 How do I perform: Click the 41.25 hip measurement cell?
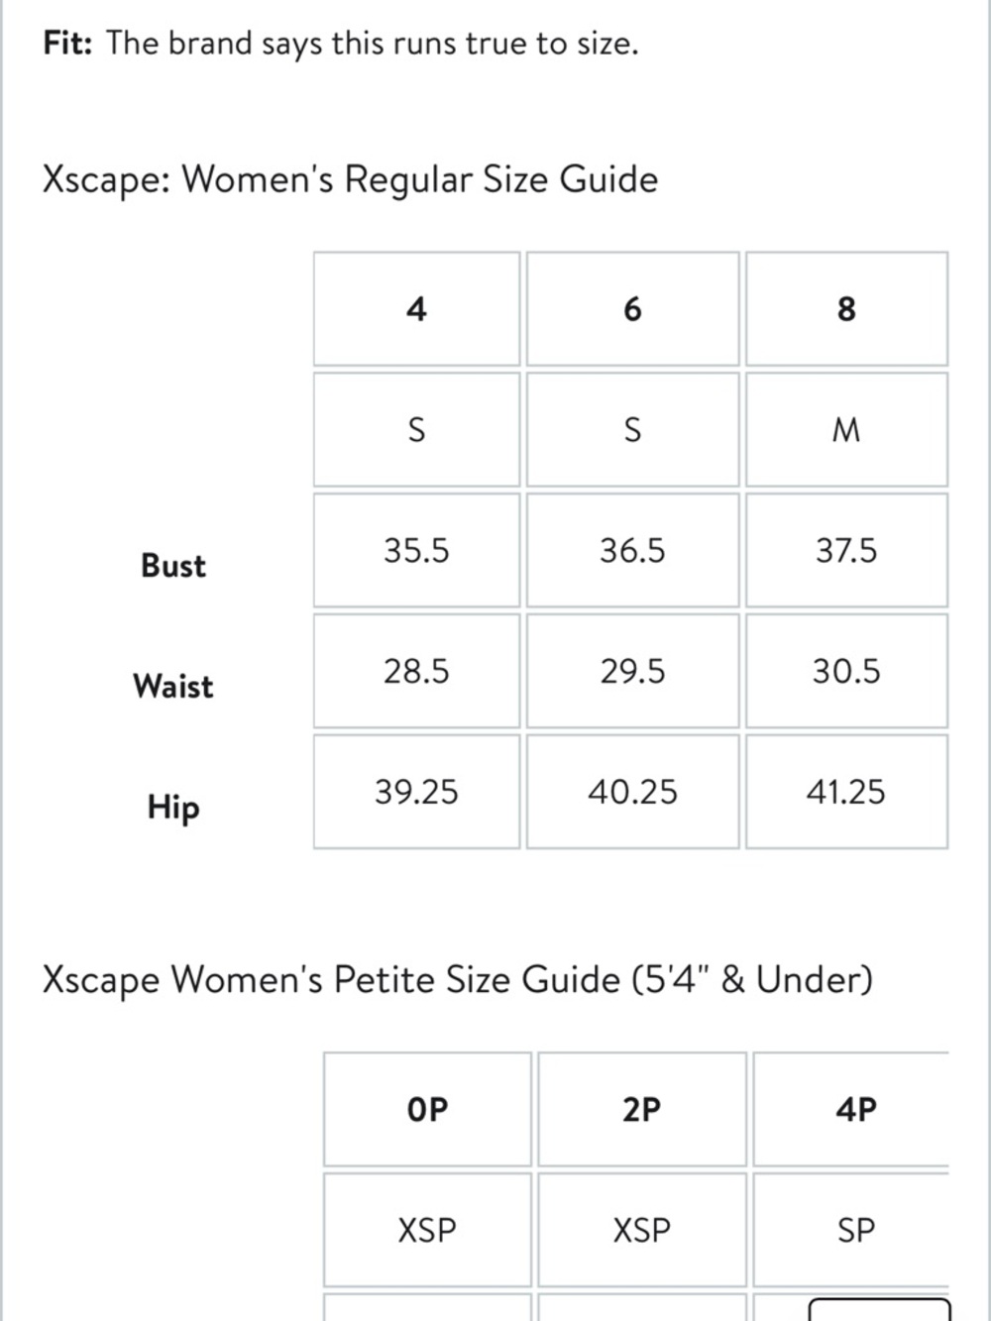(x=846, y=792)
